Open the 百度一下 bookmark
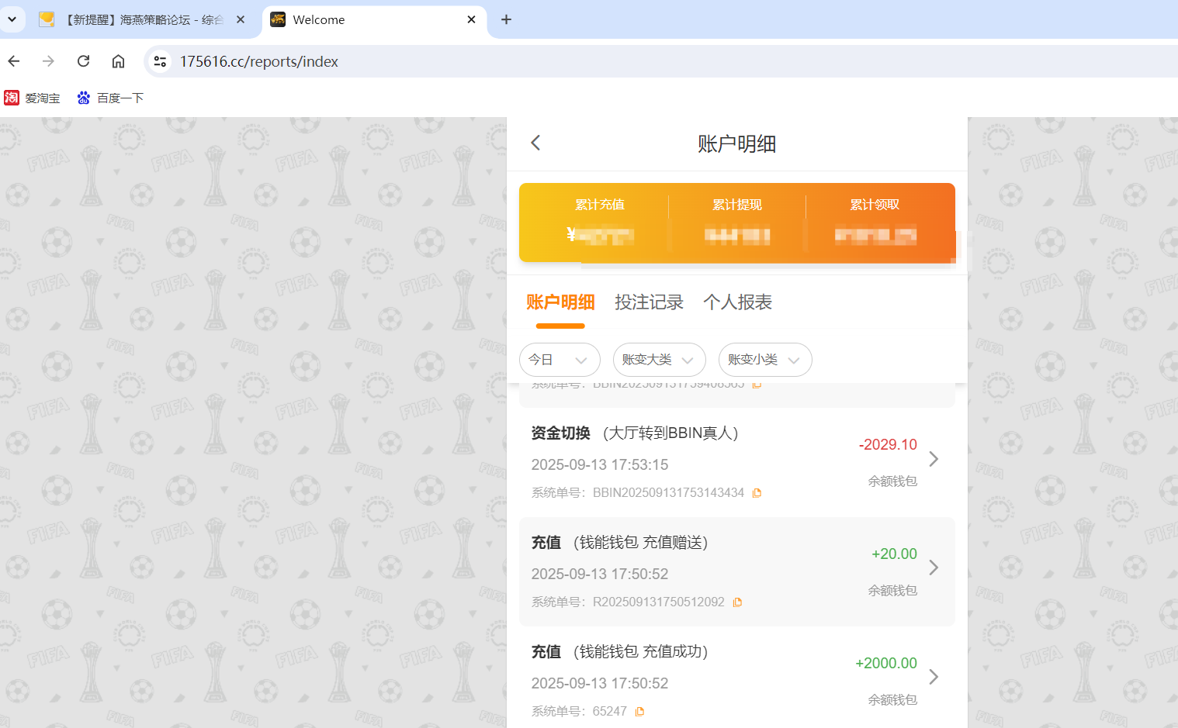Viewport: 1178px width, 728px height. click(109, 98)
